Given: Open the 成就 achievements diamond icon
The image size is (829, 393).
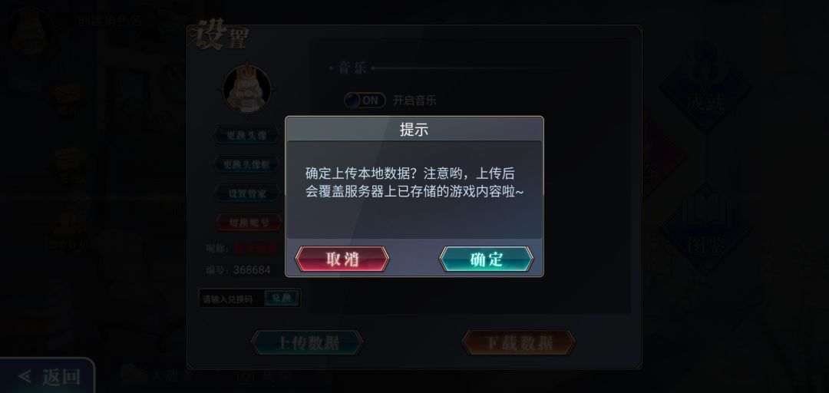Looking at the screenshot, I should coord(705,88).
